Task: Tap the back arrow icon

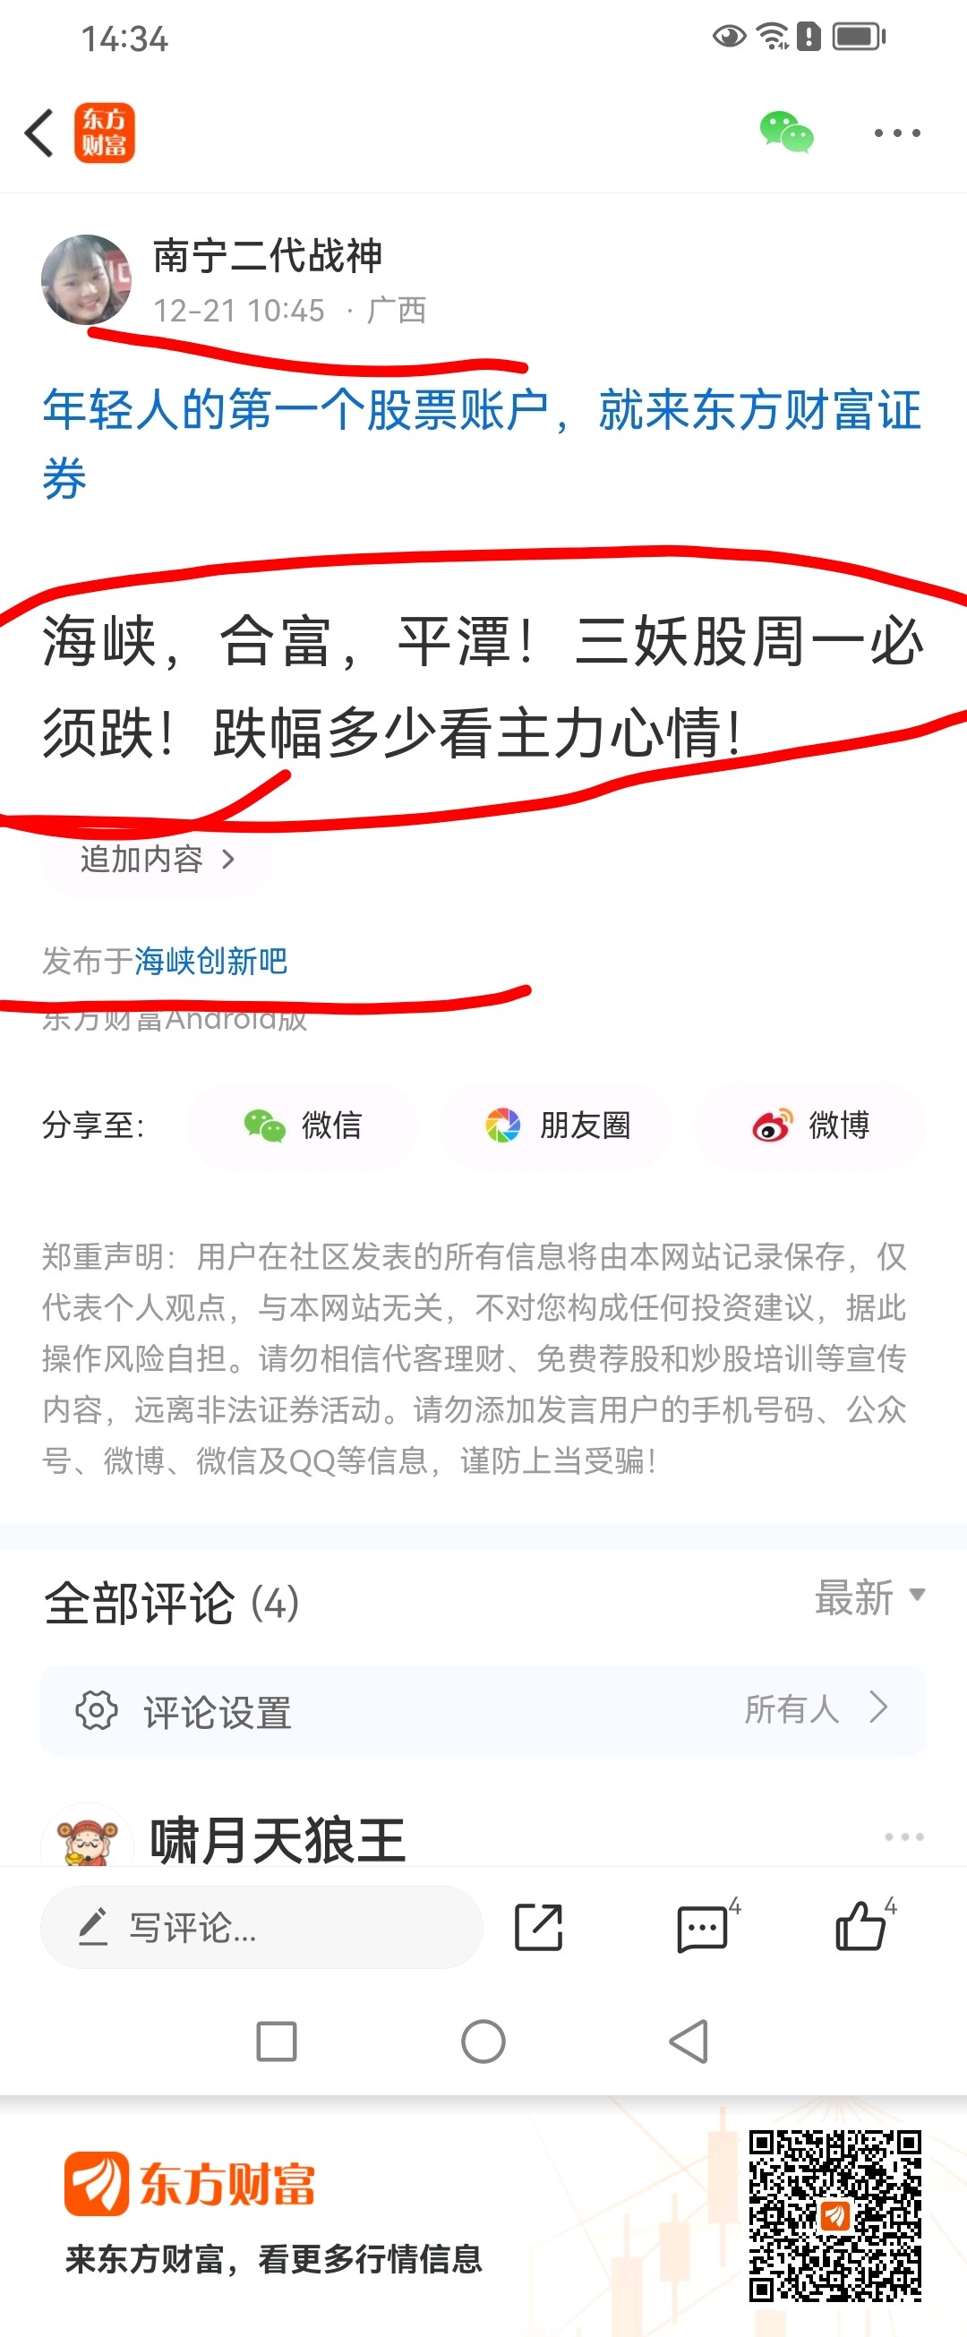Action: tap(39, 133)
